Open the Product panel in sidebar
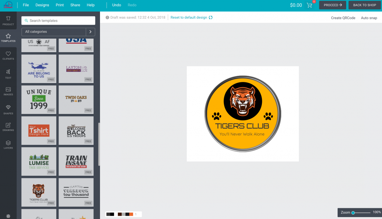 (8, 20)
